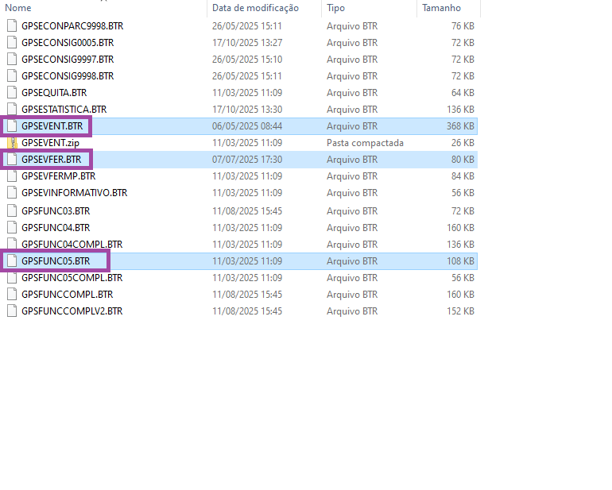Select the GPSECONPARC9998.BTR file icon
The image size is (612, 490).
12,25
